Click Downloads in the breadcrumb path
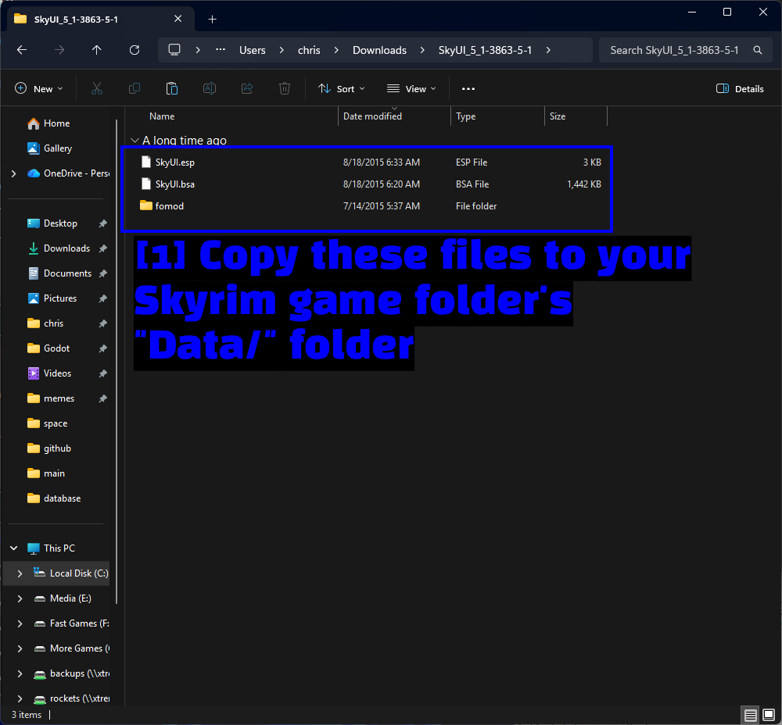The height and width of the screenshot is (725, 782). [379, 50]
